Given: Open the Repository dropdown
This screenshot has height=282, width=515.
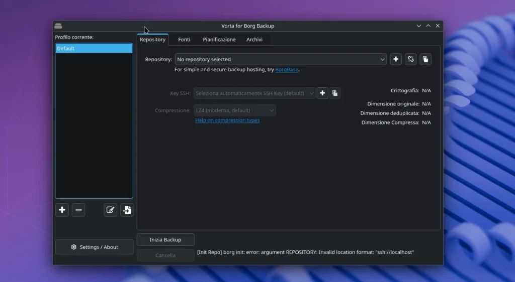Looking at the screenshot, I should point(281,59).
